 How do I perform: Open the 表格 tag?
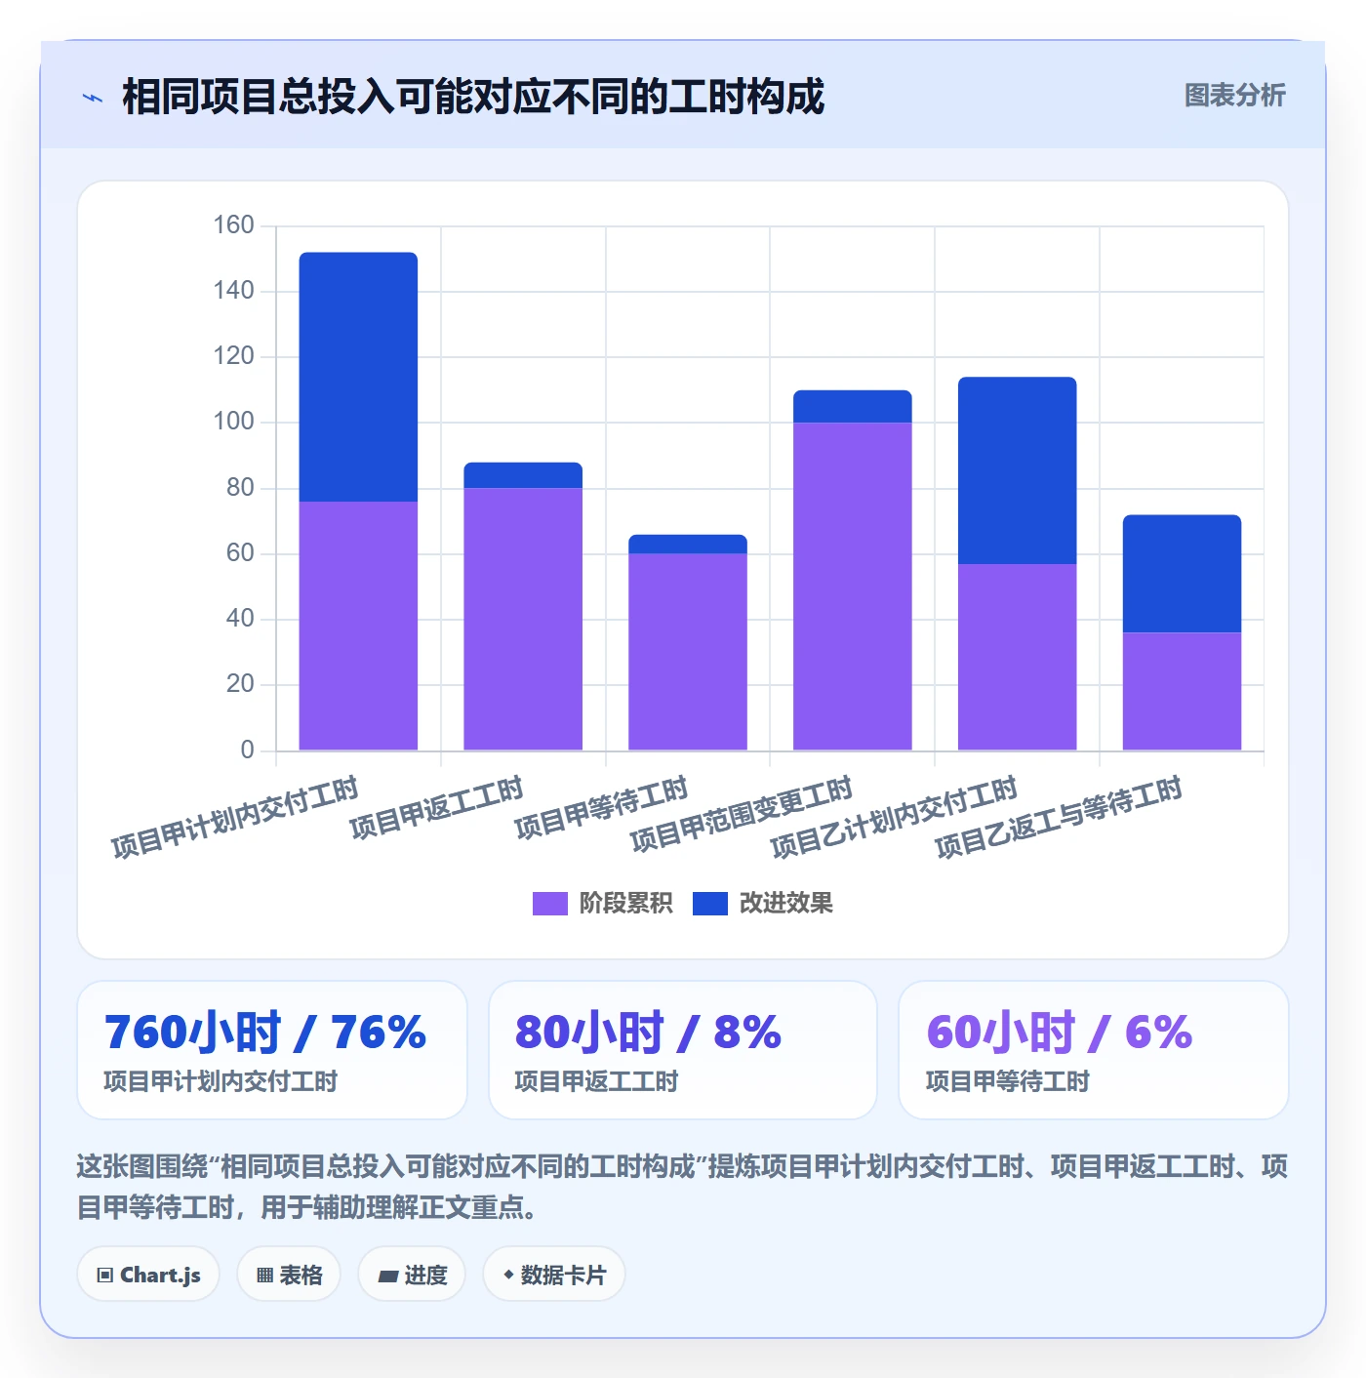pyautogui.click(x=289, y=1275)
